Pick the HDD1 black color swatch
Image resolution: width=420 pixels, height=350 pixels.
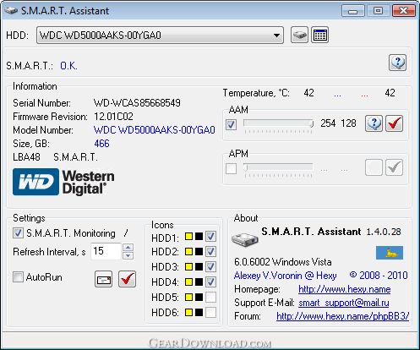[x=199, y=237]
